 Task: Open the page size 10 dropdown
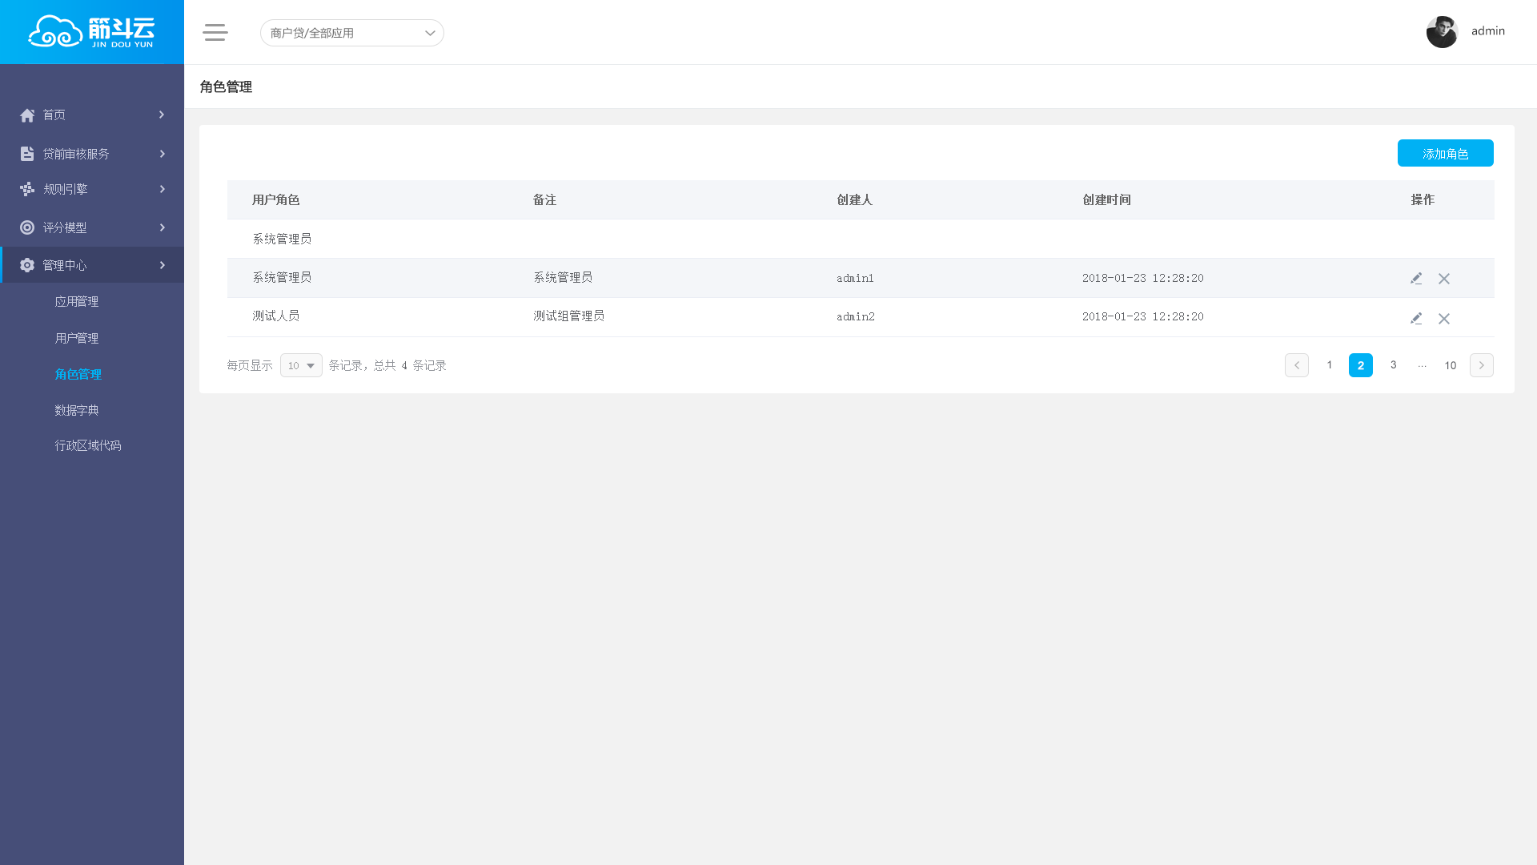pos(301,365)
